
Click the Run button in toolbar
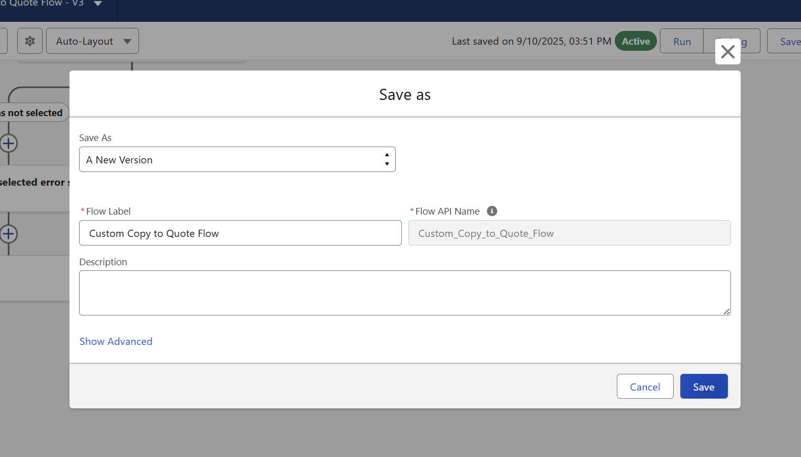click(x=682, y=41)
